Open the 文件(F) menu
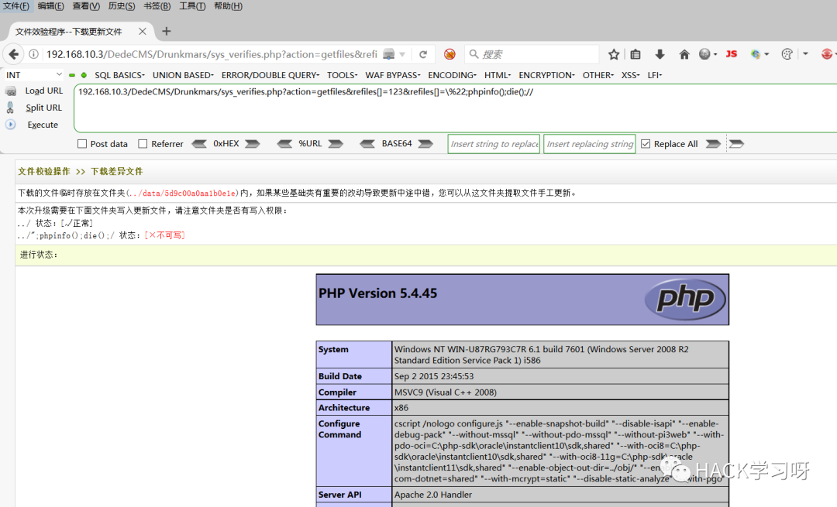 pos(16,6)
